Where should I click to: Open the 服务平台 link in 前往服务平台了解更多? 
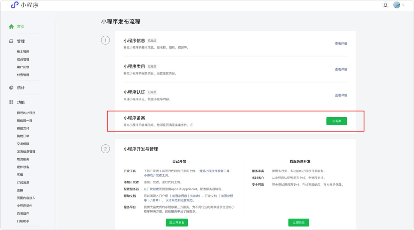coord(177,211)
